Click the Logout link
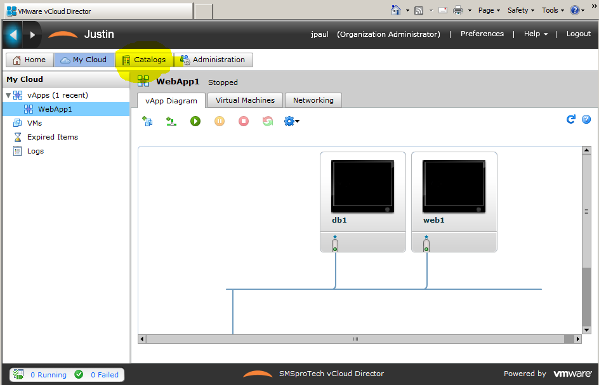The width and height of the screenshot is (599, 385). tap(578, 34)
